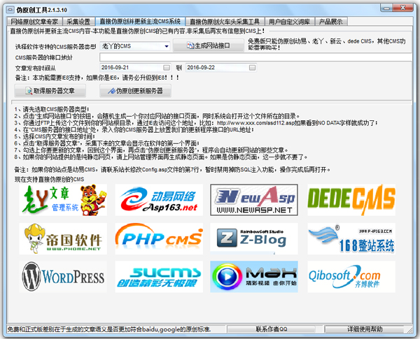Click the 168整站系统 logo
The image size is (420, 339).
click(351, 238)
